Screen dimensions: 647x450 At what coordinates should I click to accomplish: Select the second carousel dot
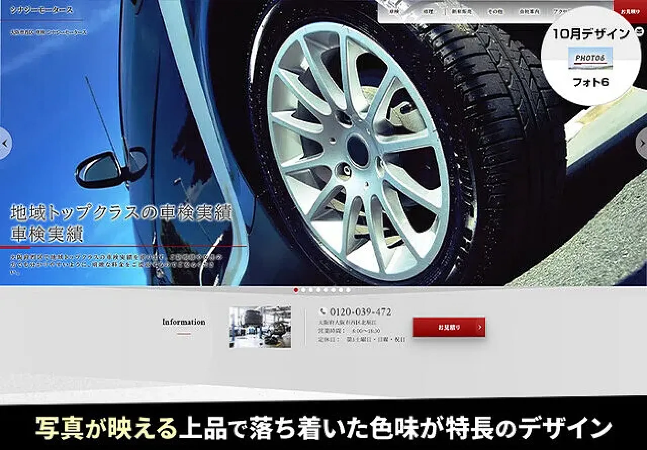tap(303, 290)
